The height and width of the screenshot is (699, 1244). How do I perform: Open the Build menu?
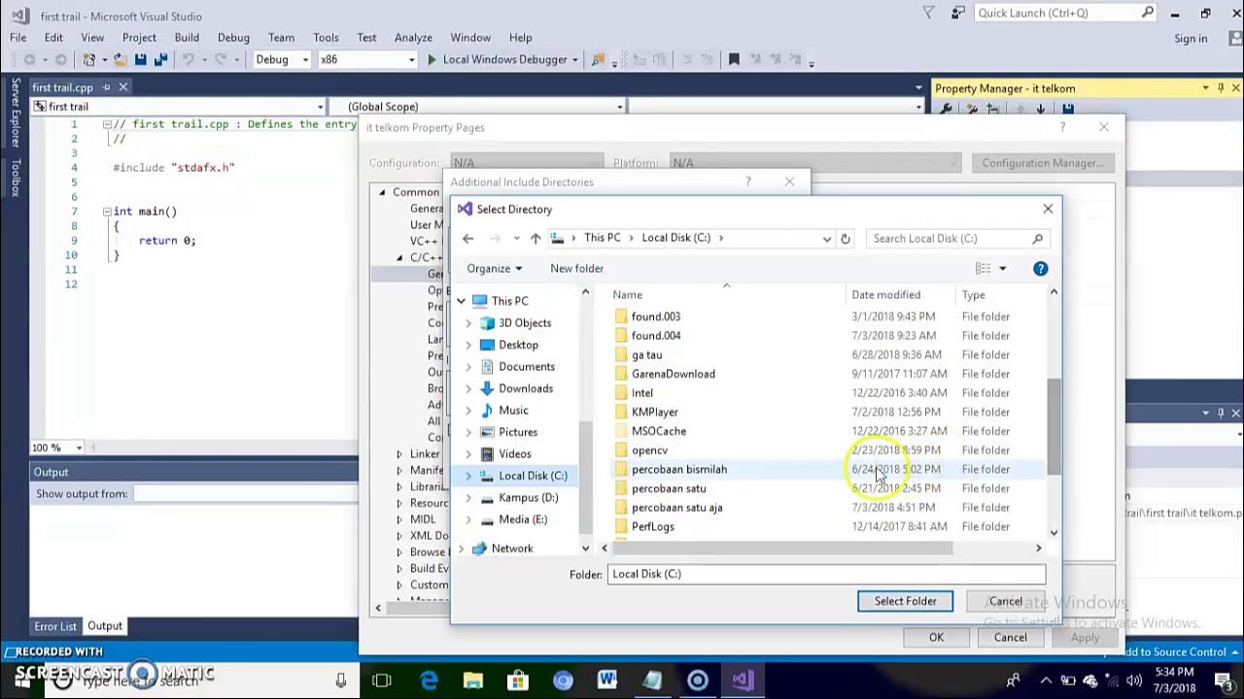point(187,38)
